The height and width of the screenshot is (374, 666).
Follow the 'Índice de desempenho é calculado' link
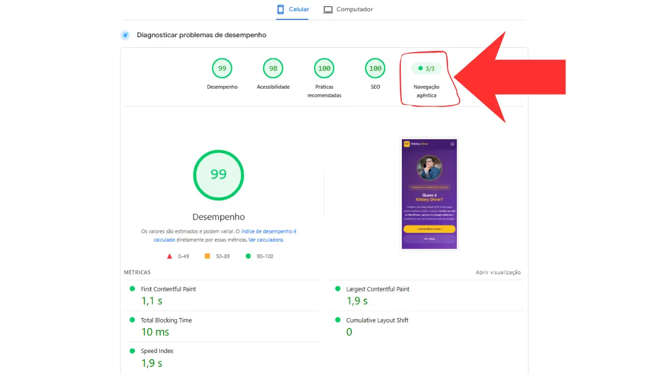[225, 235]
